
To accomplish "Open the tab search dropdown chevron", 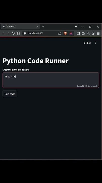I will [76, 27].
